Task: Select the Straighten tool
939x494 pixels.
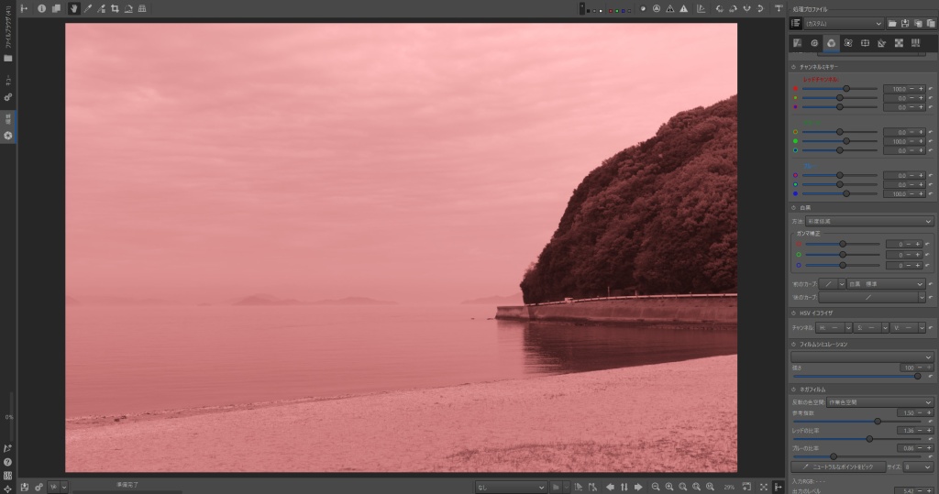Action: point(128,8)
